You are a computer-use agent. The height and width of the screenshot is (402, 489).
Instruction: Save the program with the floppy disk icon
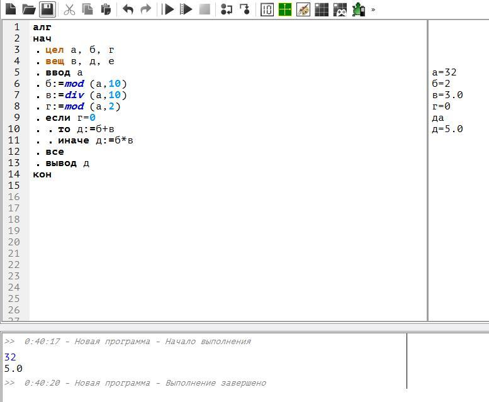pos(47,9)
